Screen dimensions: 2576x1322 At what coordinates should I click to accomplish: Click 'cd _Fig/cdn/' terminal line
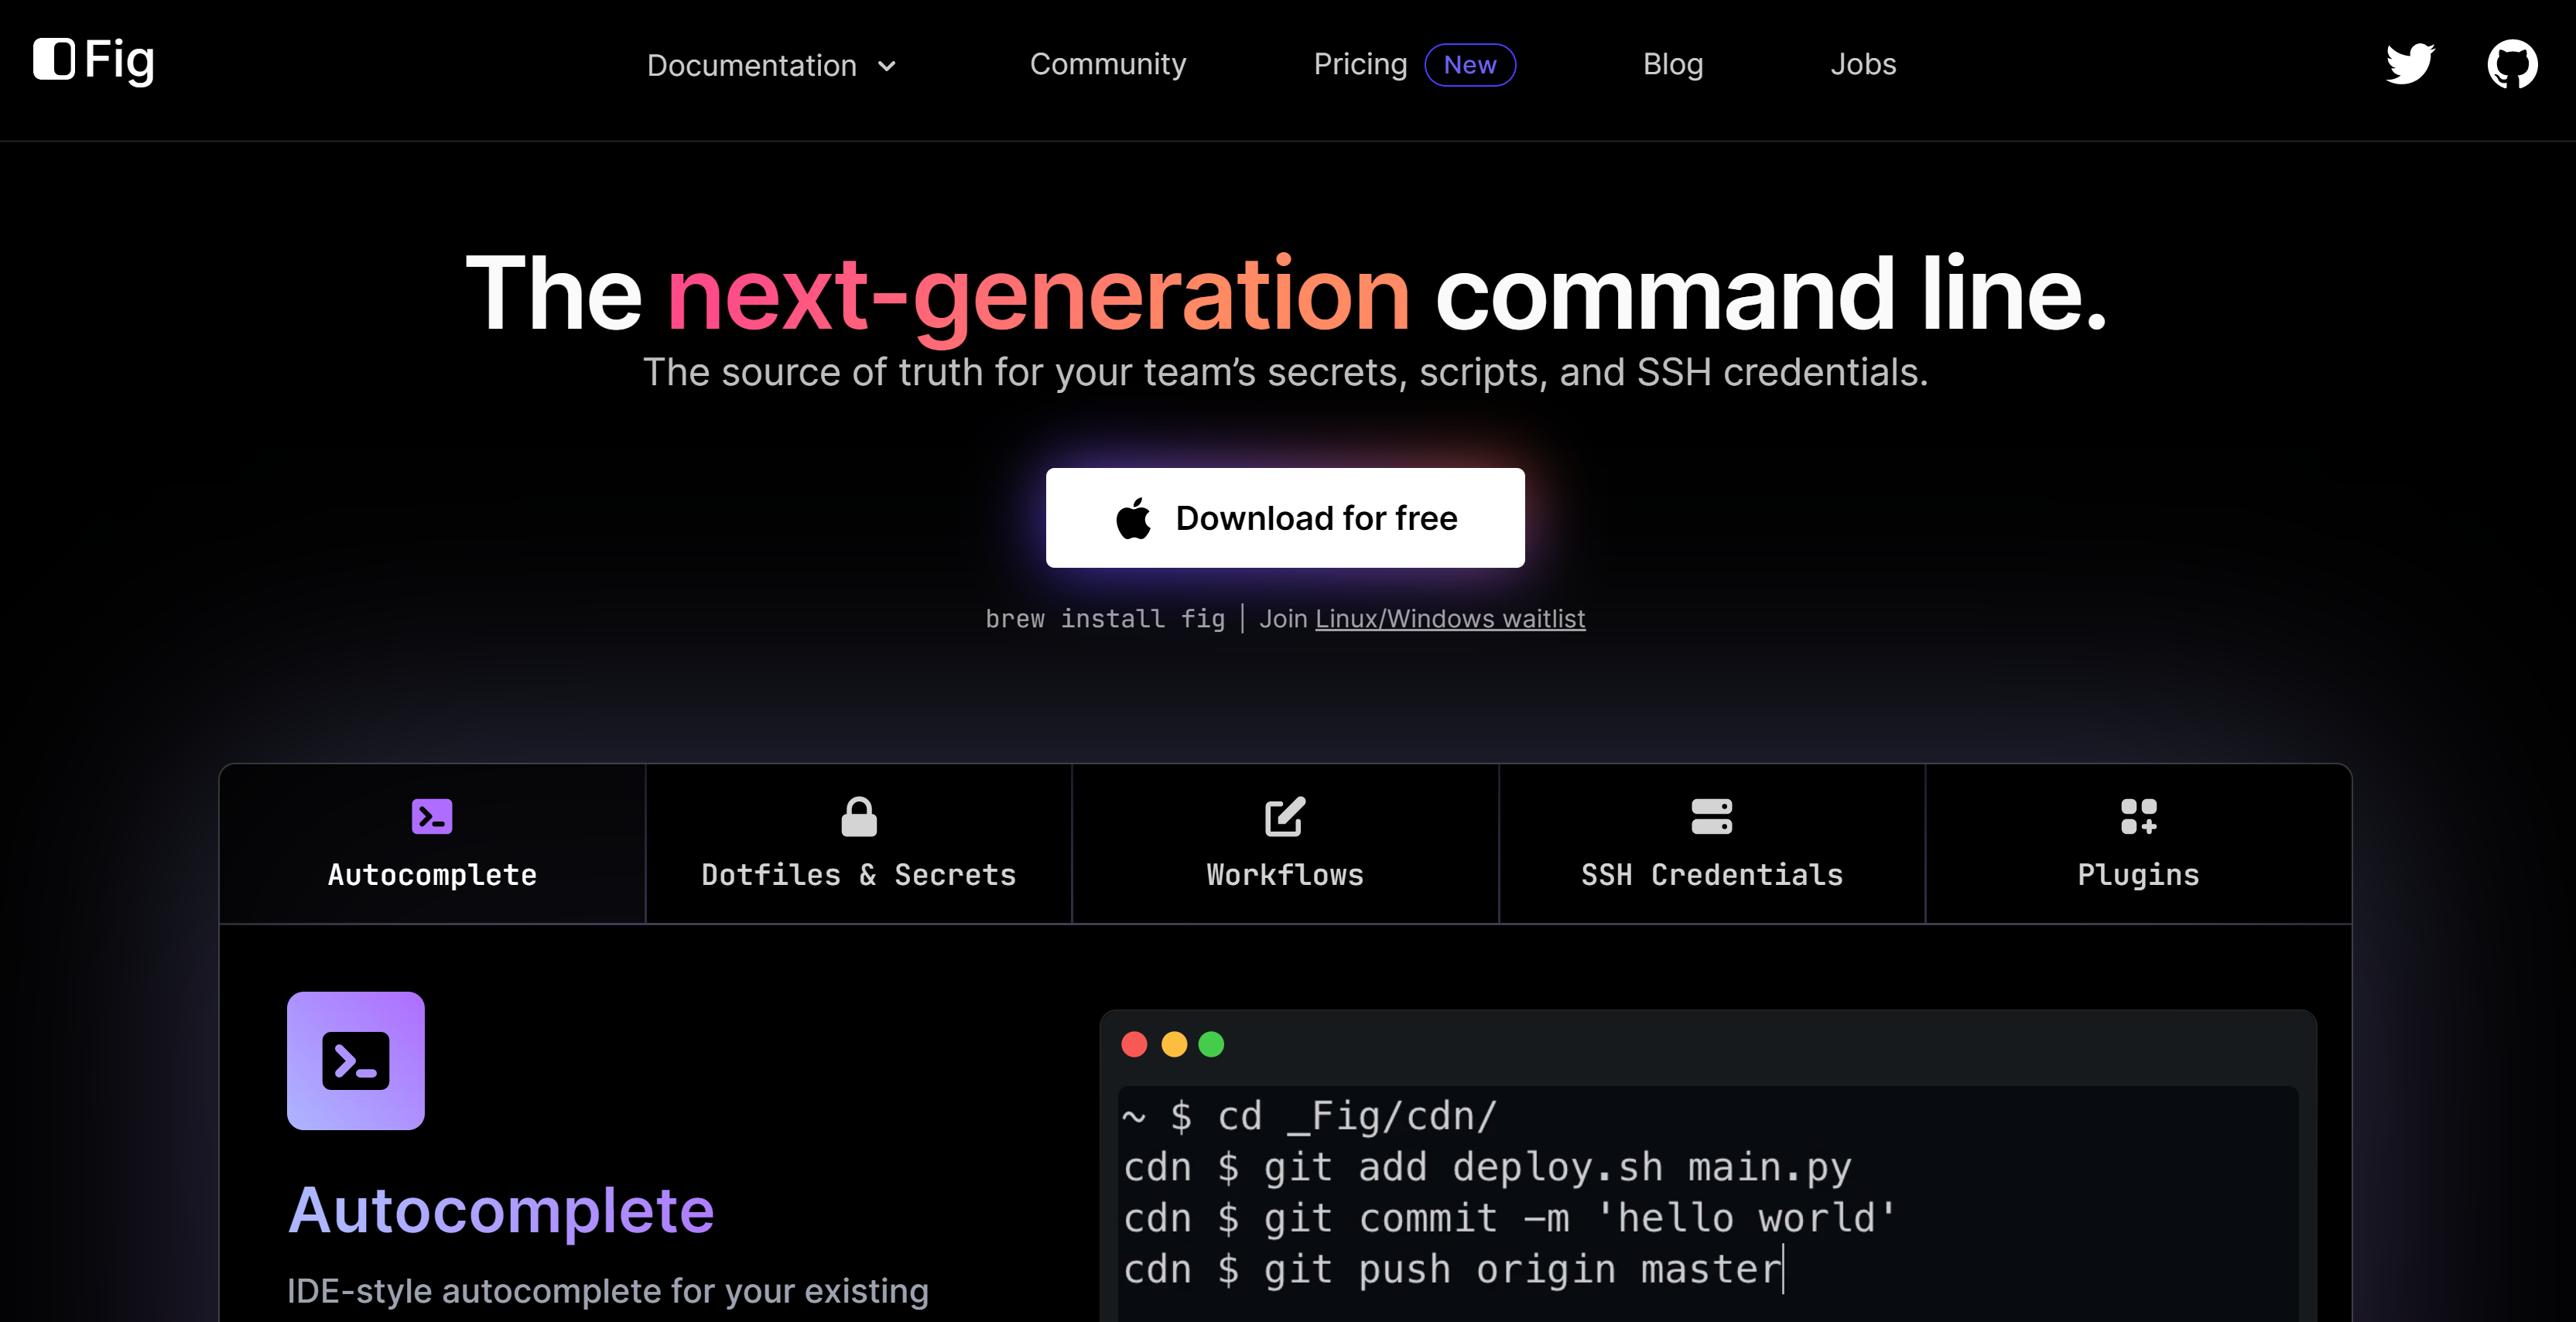pos(1310,1116)
